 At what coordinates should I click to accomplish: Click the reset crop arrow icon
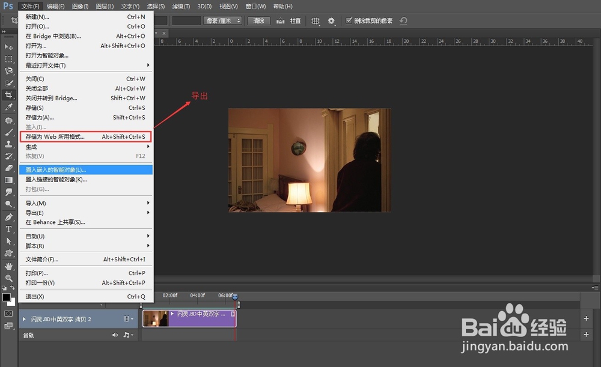pyautogui.click(x=404, y=20)
